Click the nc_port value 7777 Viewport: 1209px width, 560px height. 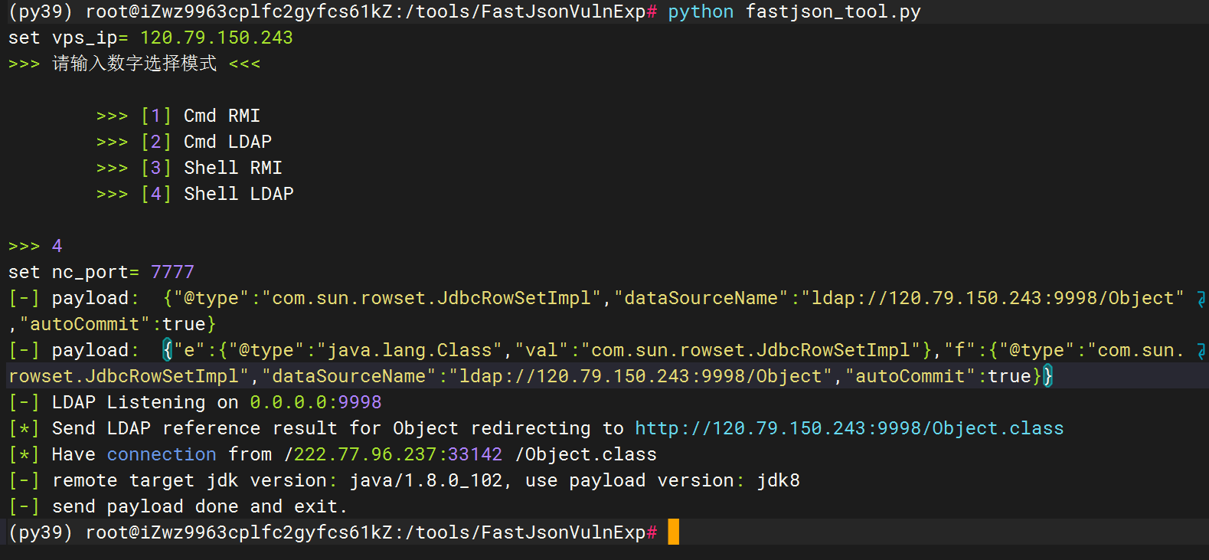(173, 272)
